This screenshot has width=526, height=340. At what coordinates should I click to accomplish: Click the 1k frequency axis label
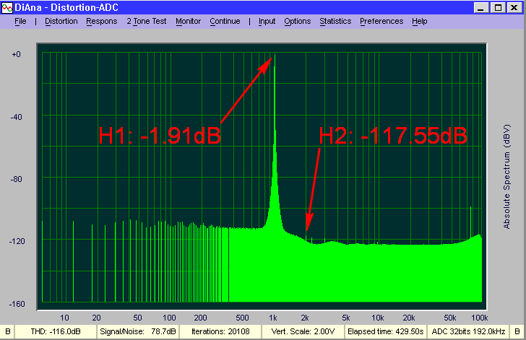coord(272,318)
